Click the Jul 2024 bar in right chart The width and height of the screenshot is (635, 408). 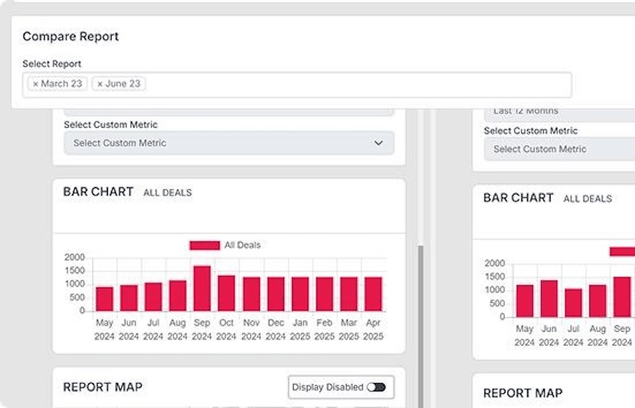point(573,303)
